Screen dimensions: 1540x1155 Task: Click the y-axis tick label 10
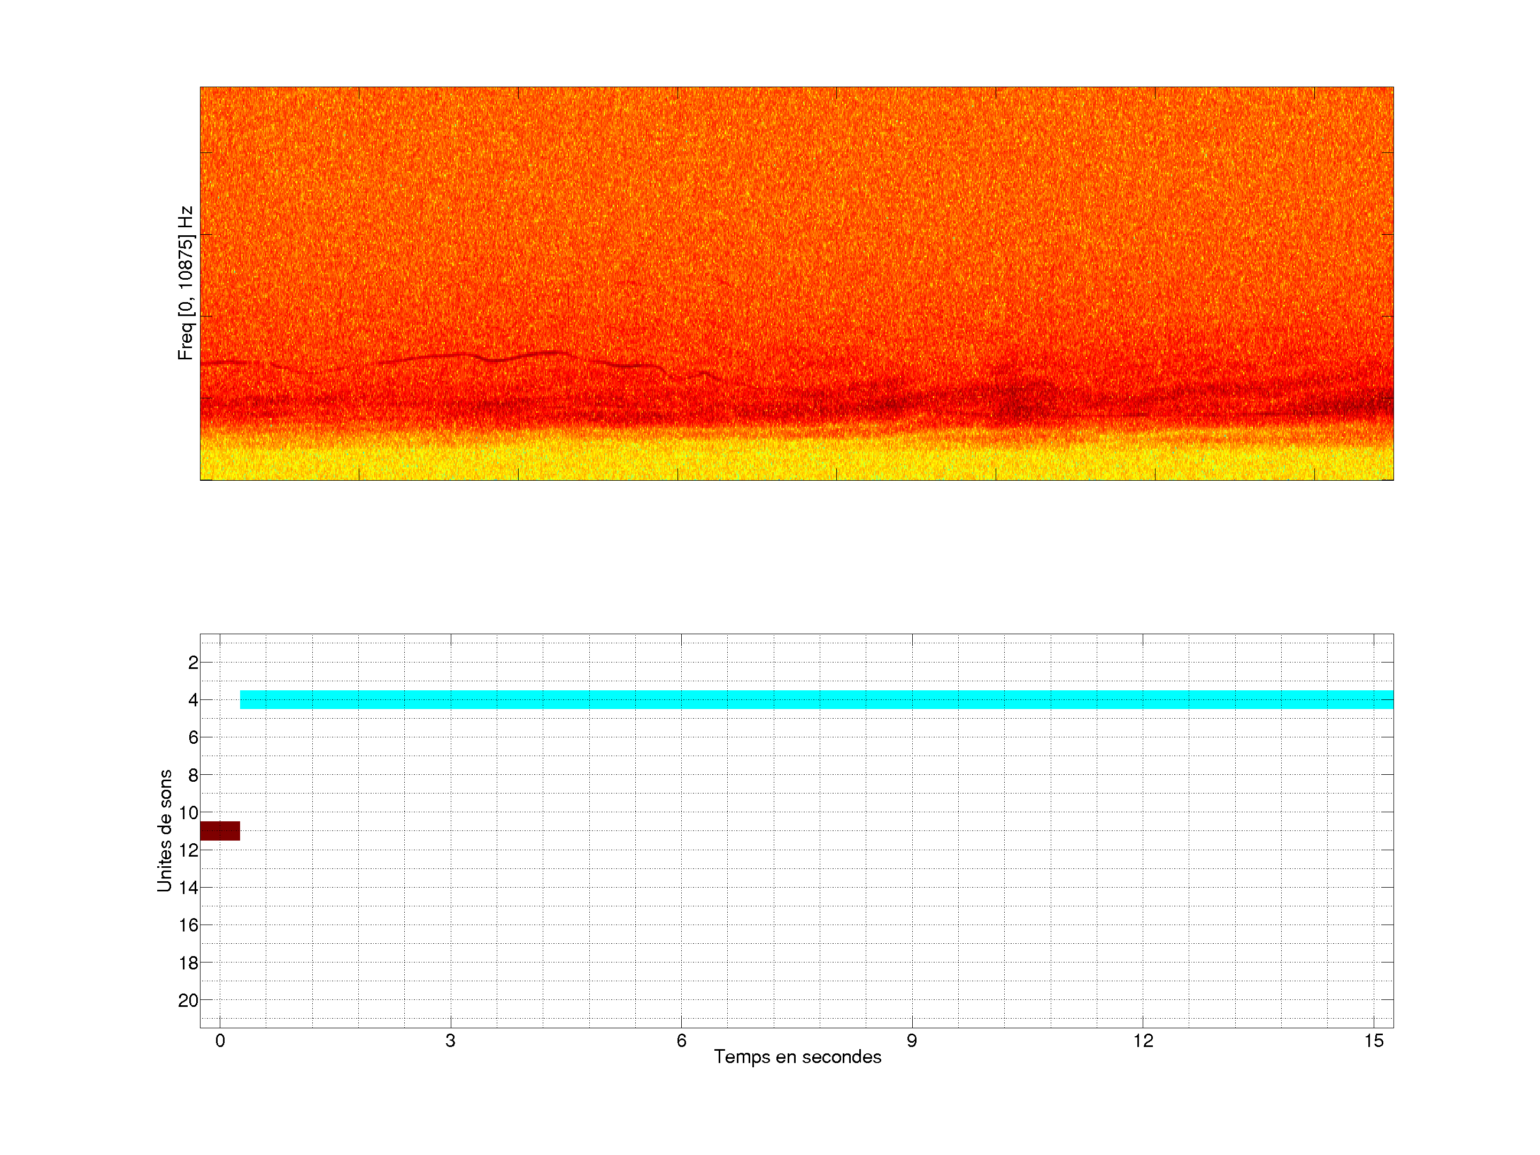(x=188, y=812)
